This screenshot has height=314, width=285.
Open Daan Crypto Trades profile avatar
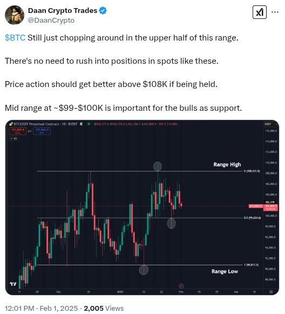(x=15, y=15)
